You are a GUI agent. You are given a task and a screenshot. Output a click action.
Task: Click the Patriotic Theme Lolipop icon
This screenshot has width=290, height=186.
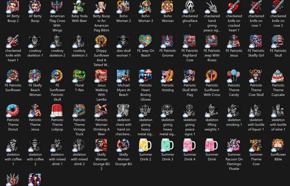(57, 110)
